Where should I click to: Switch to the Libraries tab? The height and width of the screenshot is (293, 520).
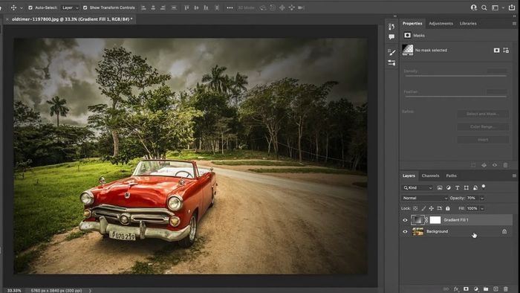468,24
